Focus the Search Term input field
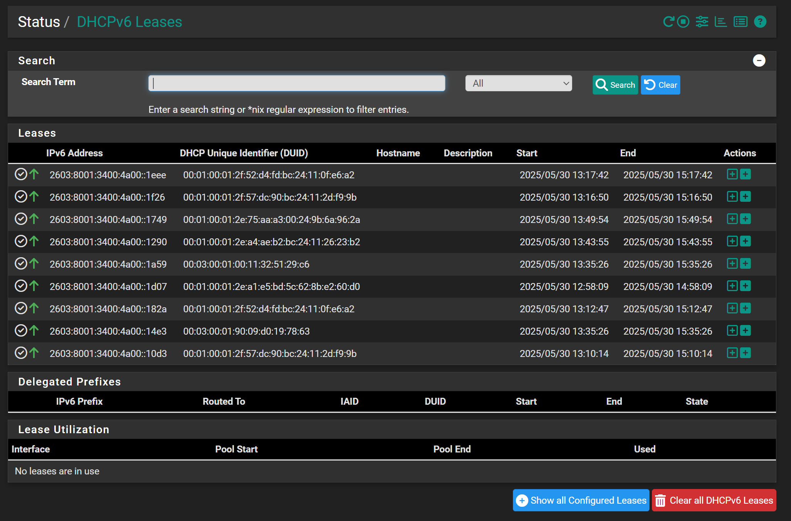 point(297,83)
